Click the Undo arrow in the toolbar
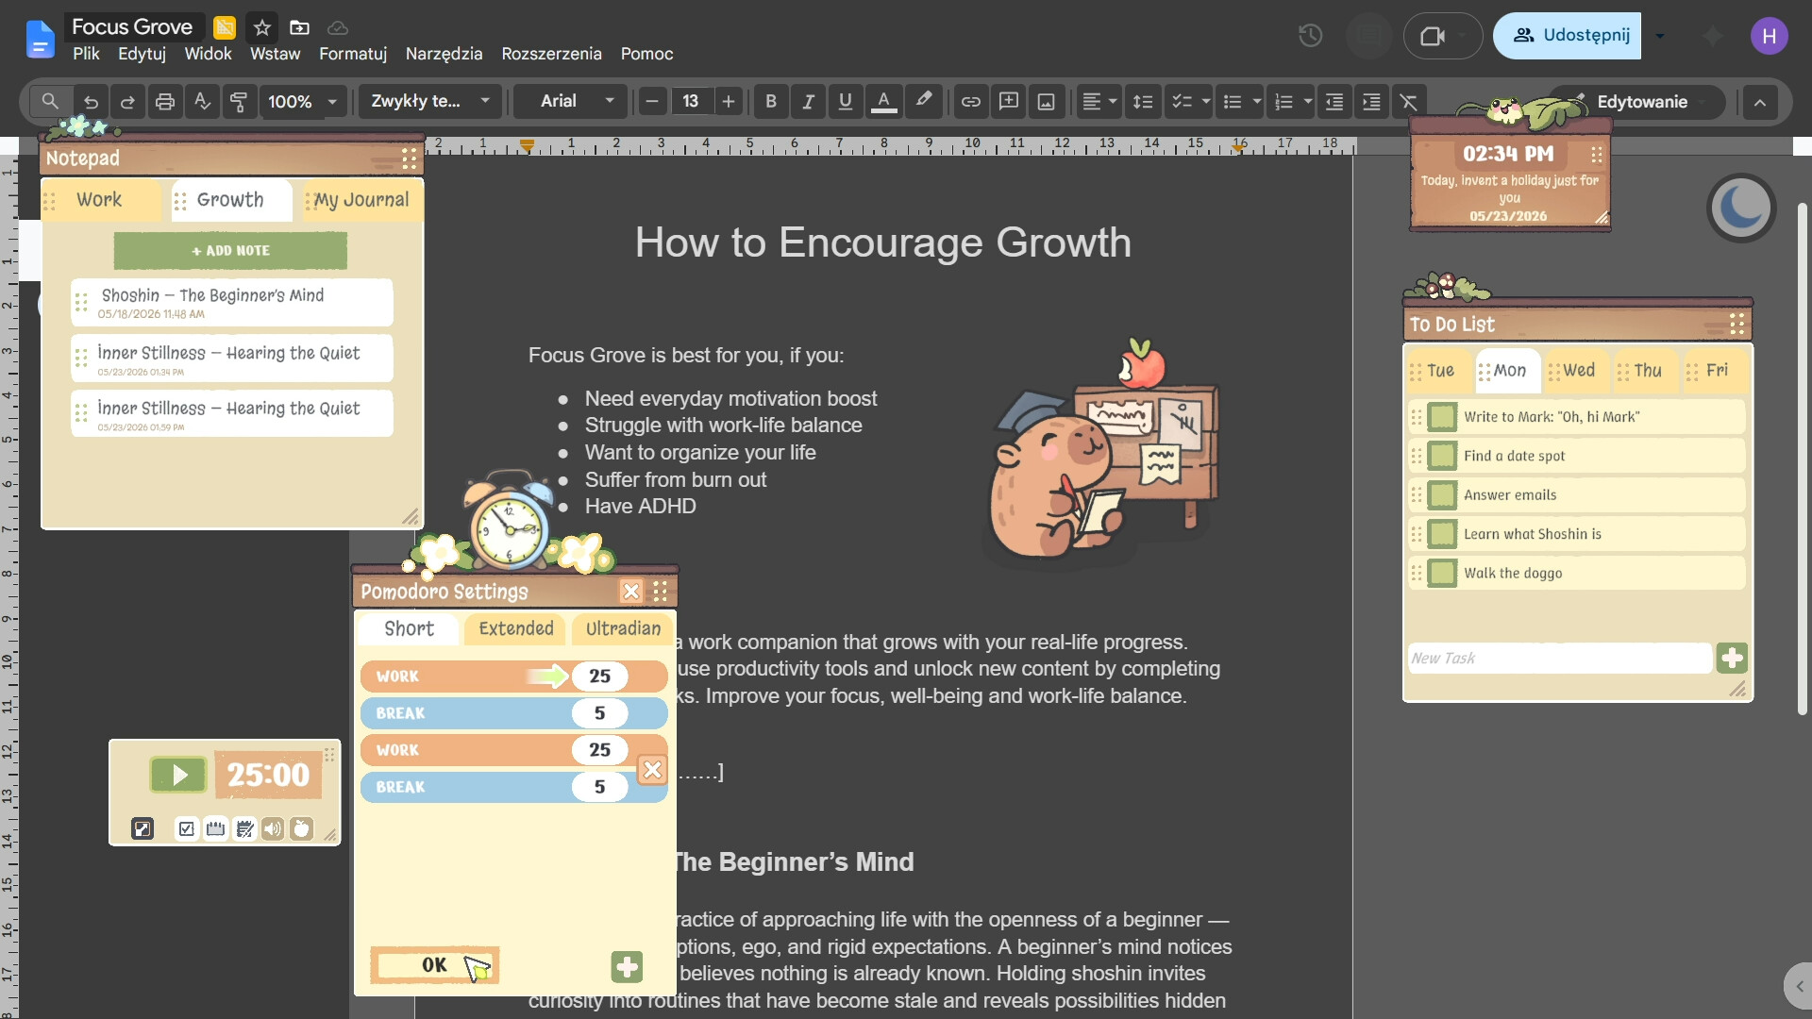1812x1019 pixels. [91, 102]
